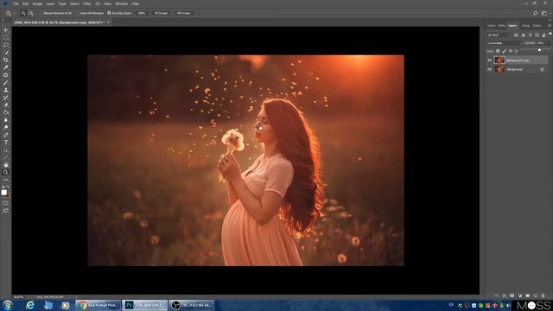
Task: Switch to the Paths tab
Action: 501,25
